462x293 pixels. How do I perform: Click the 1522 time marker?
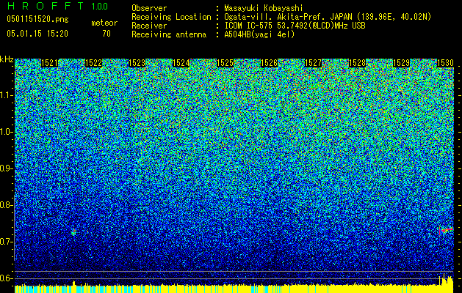pyautogui.click(x=93, y=63)
